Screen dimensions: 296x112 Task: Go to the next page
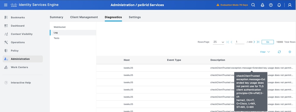(254, 42)
